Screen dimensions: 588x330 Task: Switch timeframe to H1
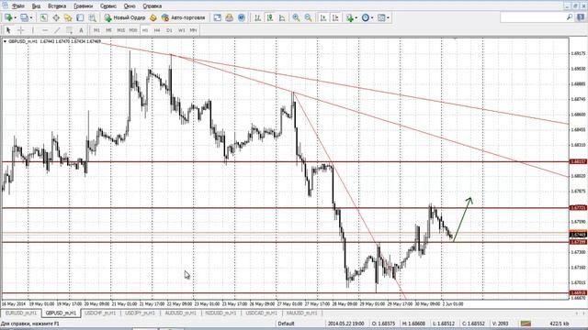(145, 30)
